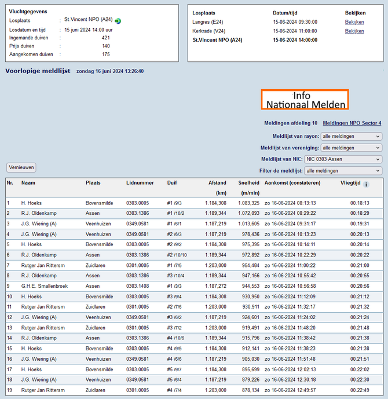Click flight time 00.20:13
The width and height of the screenshot is (388, 399).
click(360, 234)
